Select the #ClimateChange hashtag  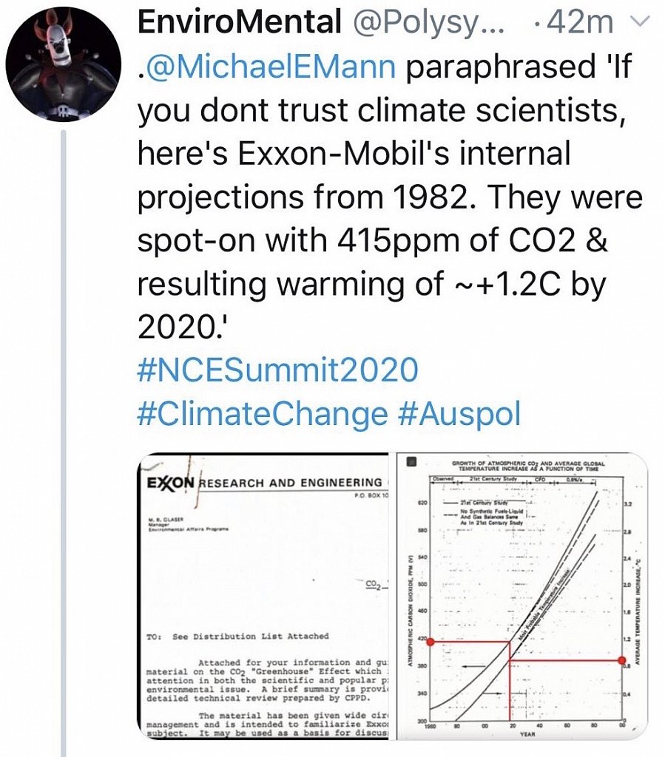(262, 413)
